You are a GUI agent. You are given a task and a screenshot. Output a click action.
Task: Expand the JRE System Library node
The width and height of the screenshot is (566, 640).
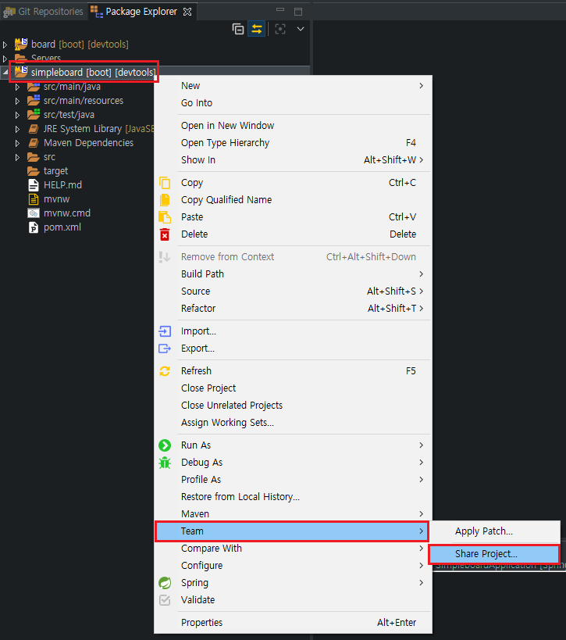tap(17, 129)
